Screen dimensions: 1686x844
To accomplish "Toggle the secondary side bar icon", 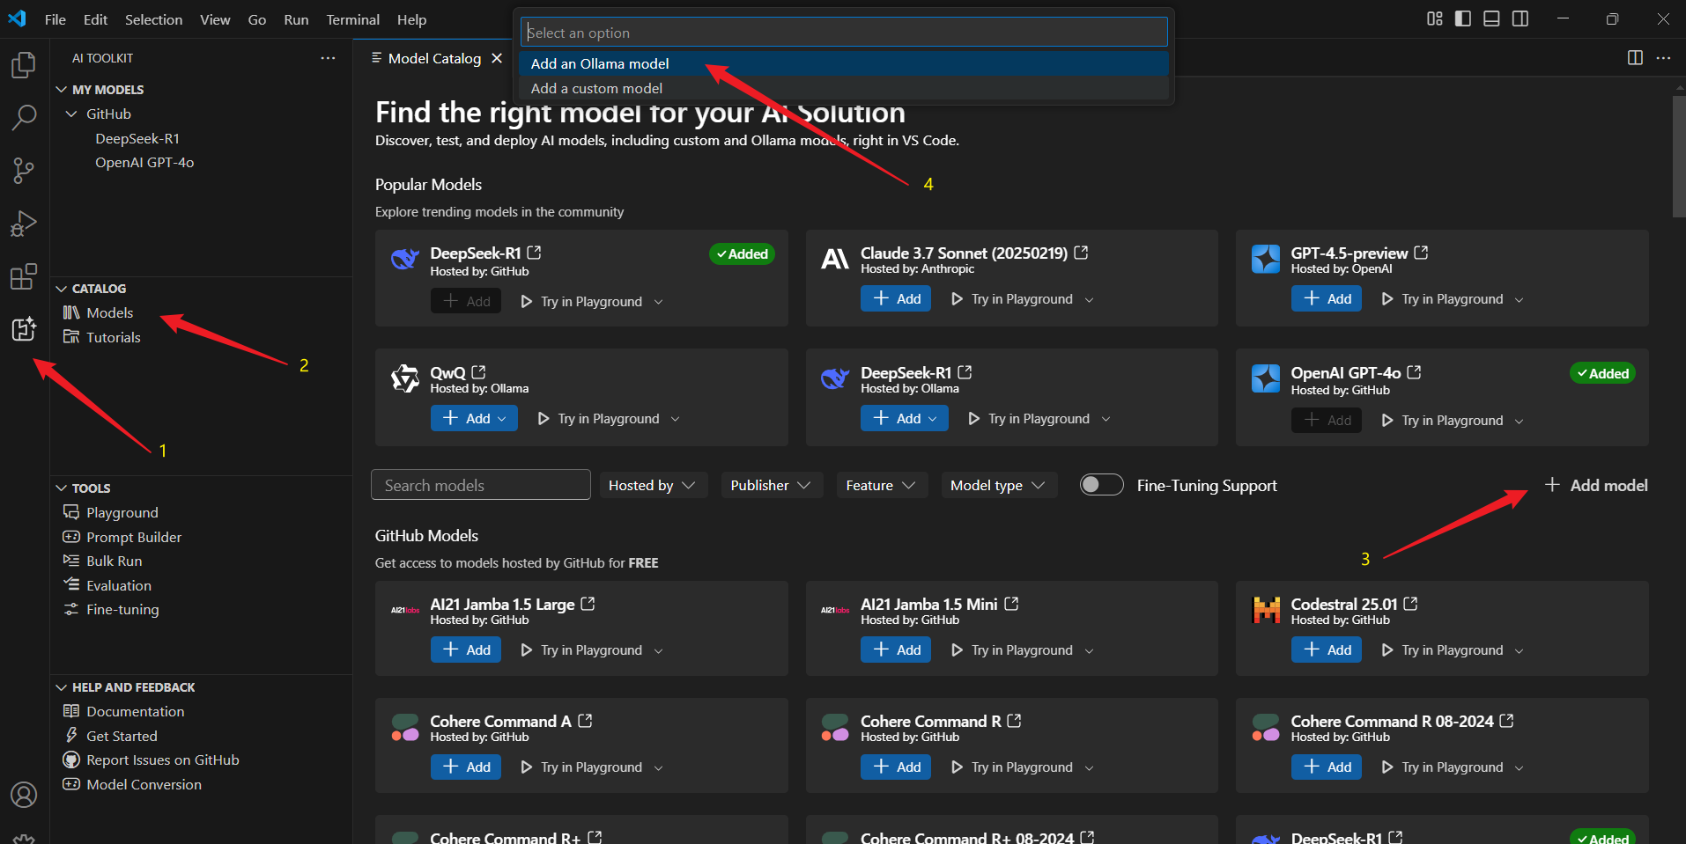I will pyautogui.click(x=1520, y=18).
